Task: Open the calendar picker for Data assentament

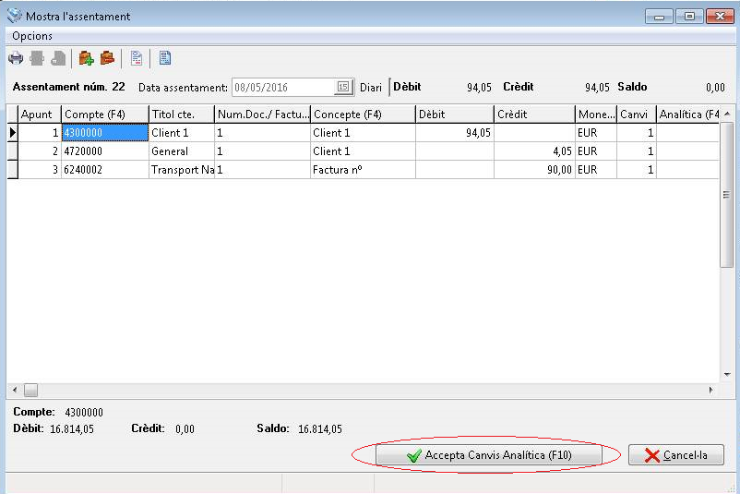Action: pos(343,87)
